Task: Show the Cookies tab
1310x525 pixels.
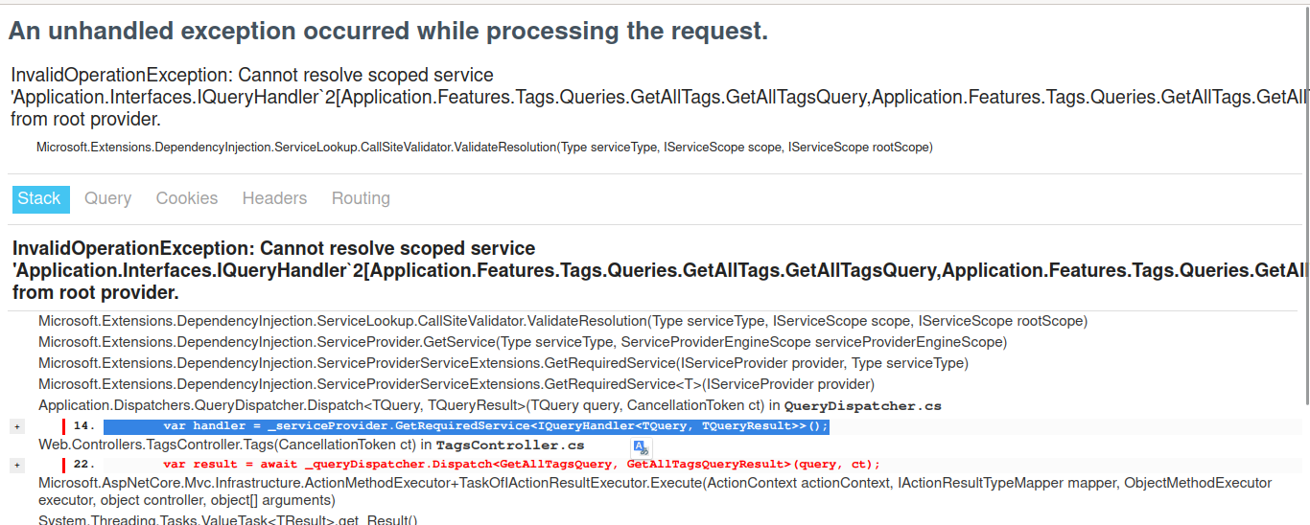Action: 187,198
